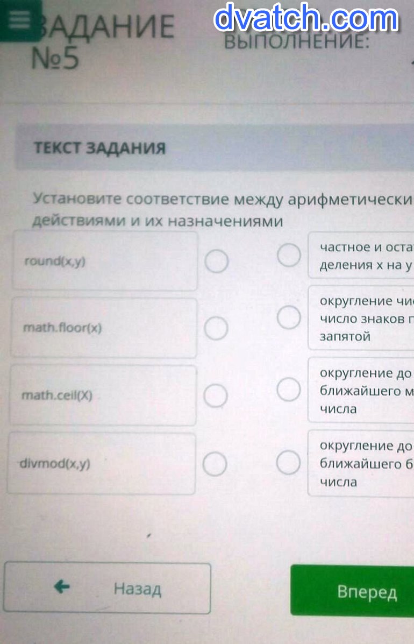
Task: Select the radio button next to math.ceil(X)
Action: point(216,396)
